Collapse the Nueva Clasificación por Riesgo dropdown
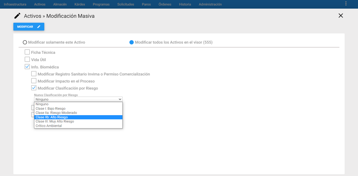This screenshot has width=358, height=176. click(78, 99)
